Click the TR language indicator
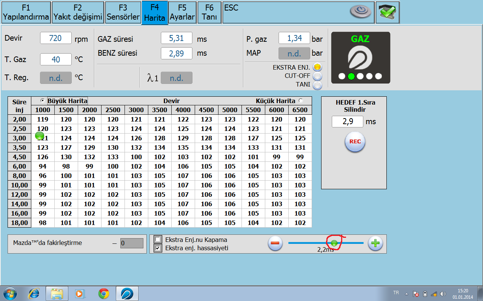The height and width of the screenshot is (301, 483). pos(396,292)
